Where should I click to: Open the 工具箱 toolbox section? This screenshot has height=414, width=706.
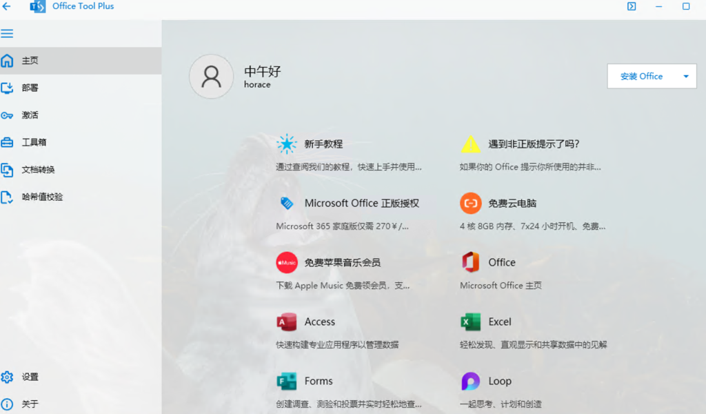tap(34, 142)
